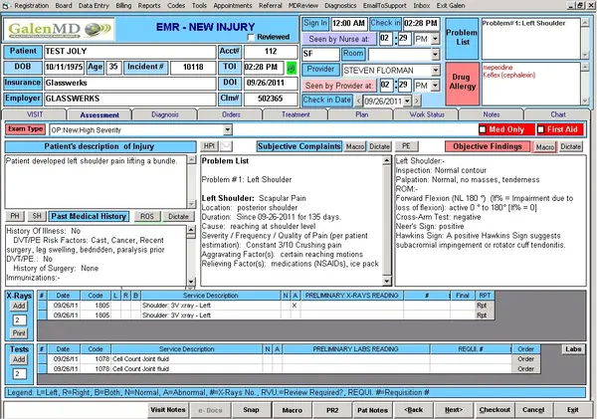
Task: Enable the Med Only checkbox
Action: (483, 130)
